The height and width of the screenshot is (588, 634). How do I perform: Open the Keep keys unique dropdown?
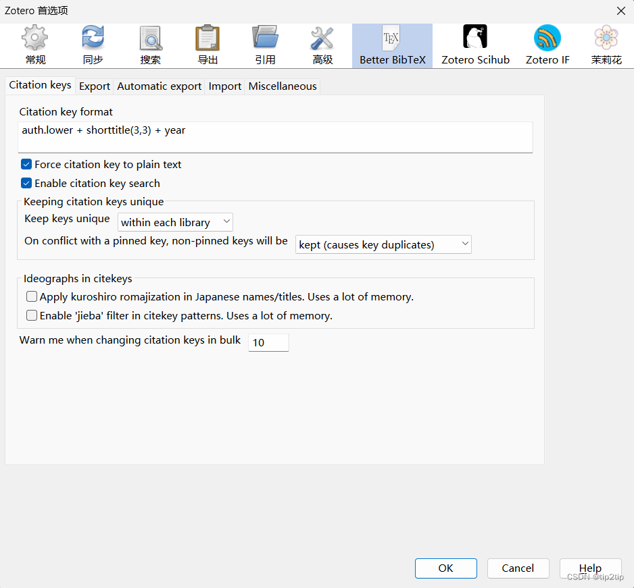pos(175,222)
